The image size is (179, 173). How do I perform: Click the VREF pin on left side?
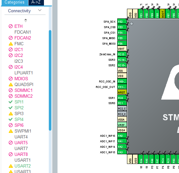(122, 125)
